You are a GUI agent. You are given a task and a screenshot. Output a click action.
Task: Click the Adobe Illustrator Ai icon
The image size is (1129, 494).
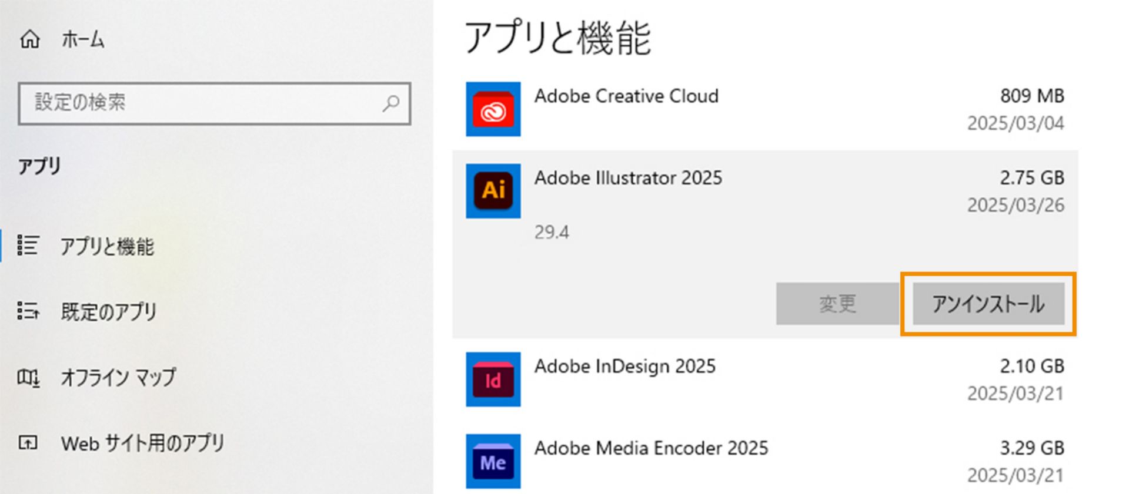click(x=493, y=191)
